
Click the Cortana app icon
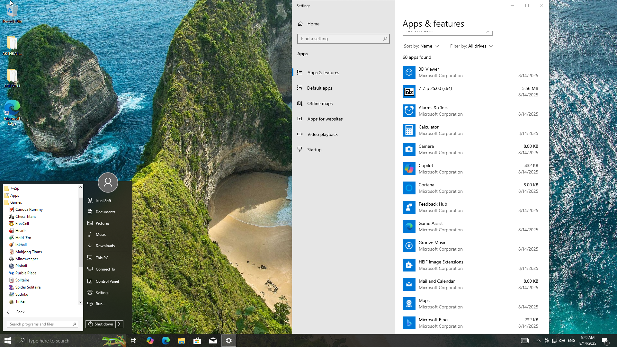click(409, 188)
